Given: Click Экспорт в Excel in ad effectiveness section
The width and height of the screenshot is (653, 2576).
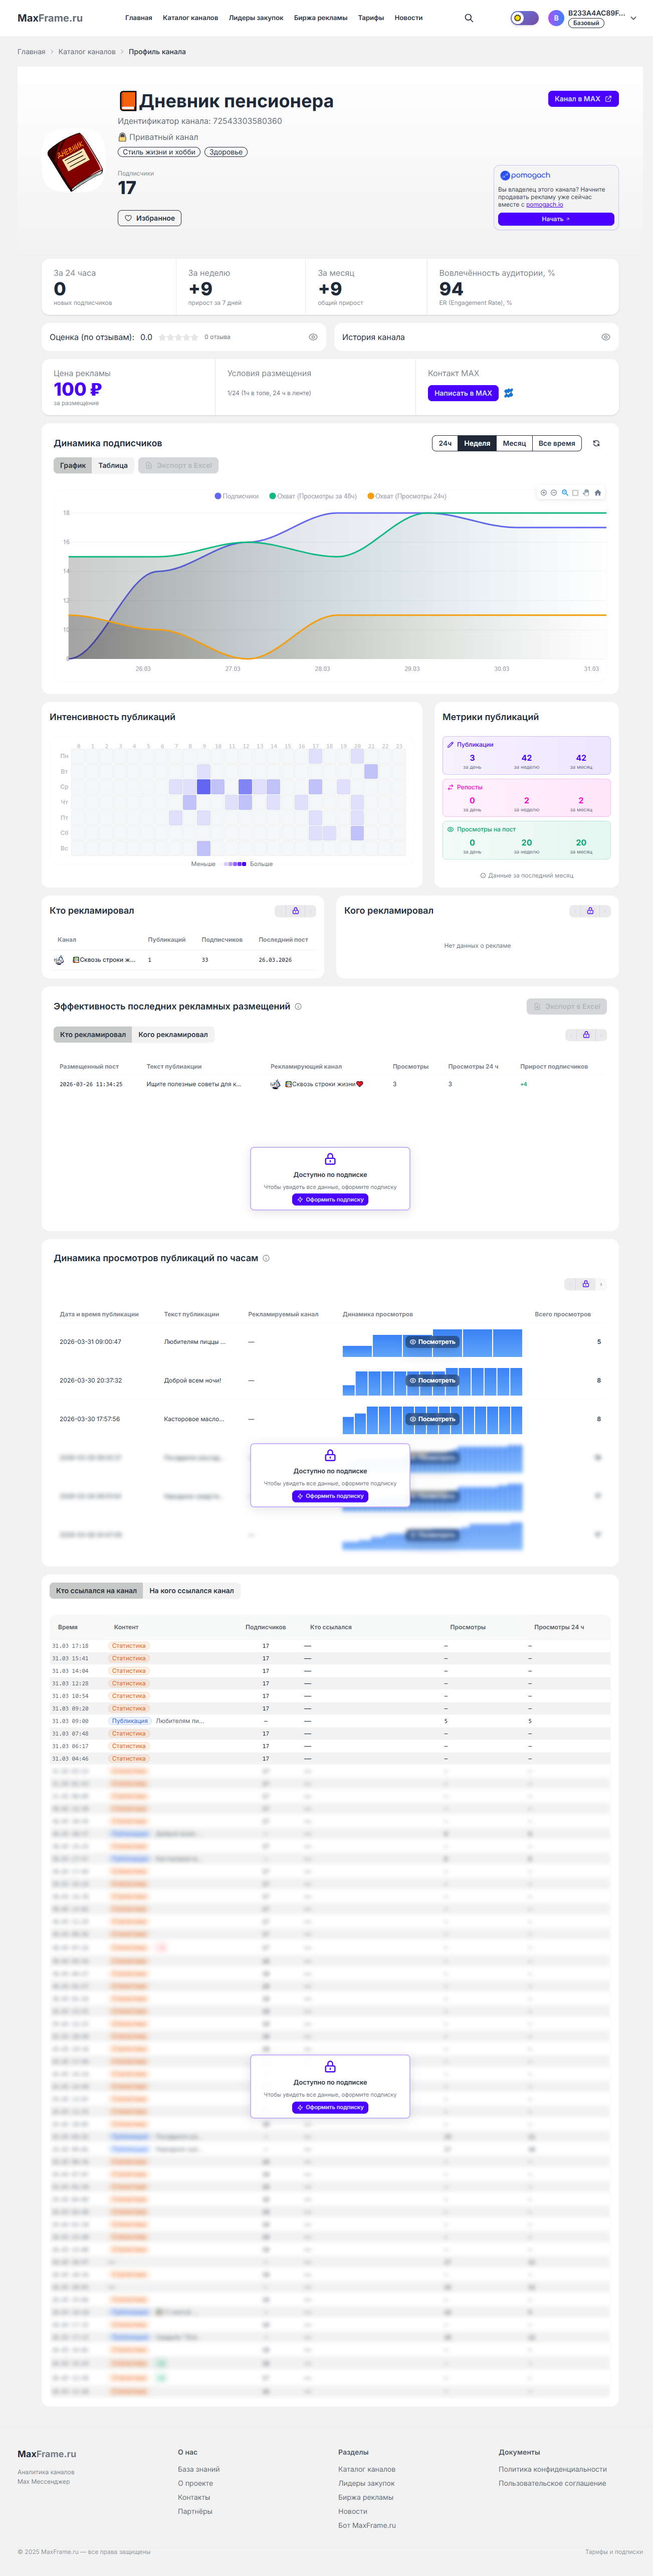Looking at the screenshot, I should point(567,1007).
